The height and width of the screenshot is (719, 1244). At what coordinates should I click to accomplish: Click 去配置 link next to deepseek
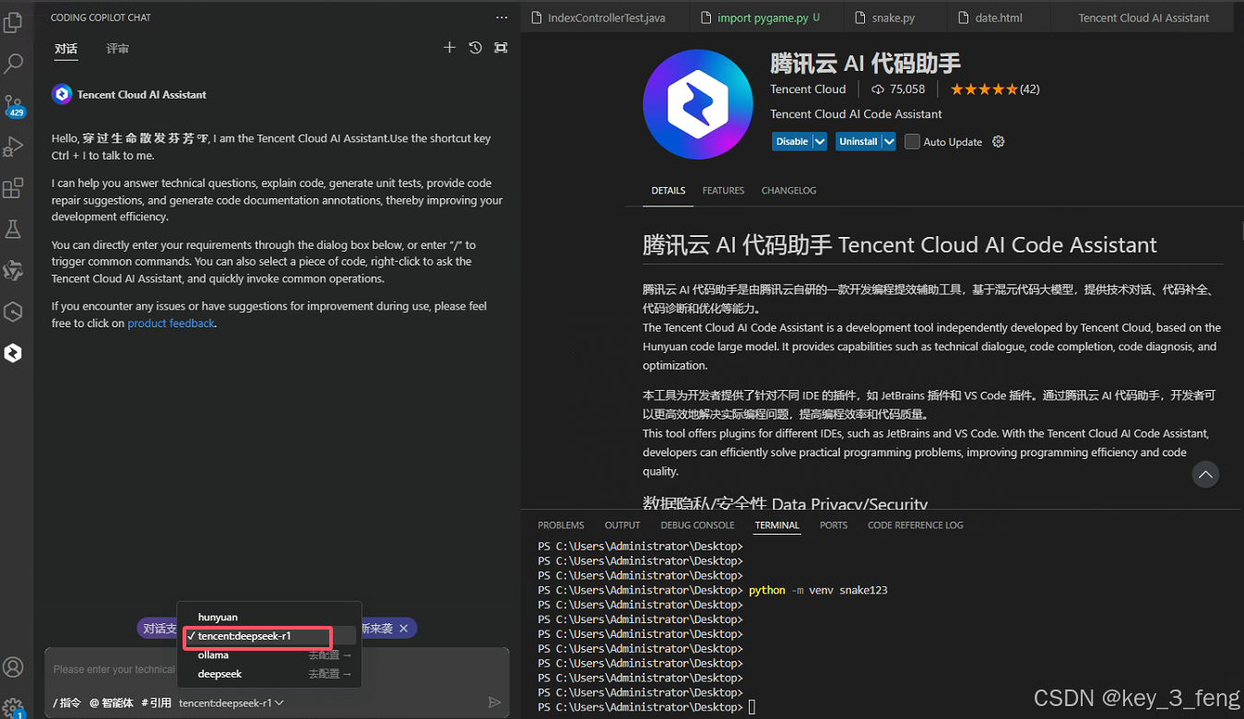330,674
